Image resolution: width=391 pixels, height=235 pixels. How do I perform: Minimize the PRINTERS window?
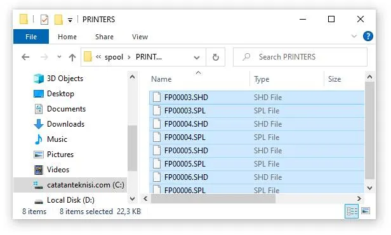click(x=303, y=19)
